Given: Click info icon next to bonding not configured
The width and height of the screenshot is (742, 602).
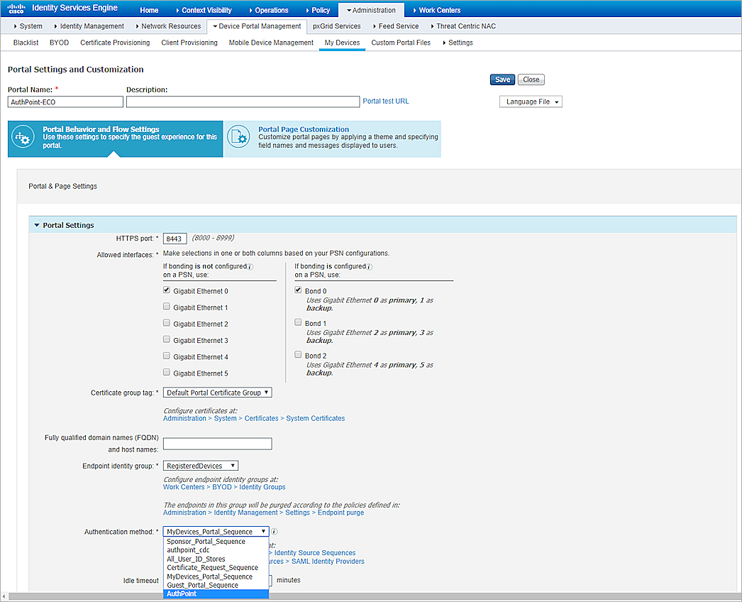Looking at the screenshot, I should pos(250,267).
